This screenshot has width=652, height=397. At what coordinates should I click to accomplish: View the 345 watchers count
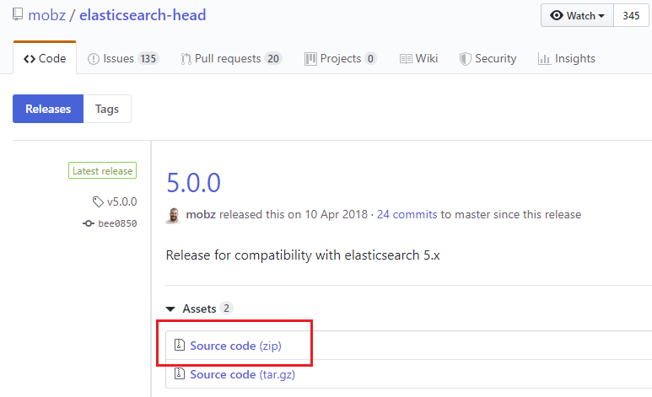[x=631, y=15]
